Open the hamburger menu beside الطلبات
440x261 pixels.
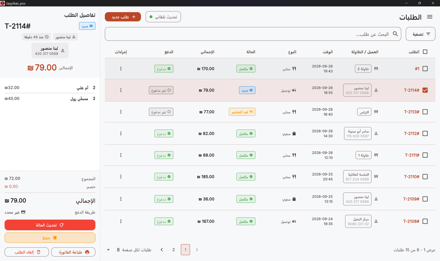pos(429,17)
